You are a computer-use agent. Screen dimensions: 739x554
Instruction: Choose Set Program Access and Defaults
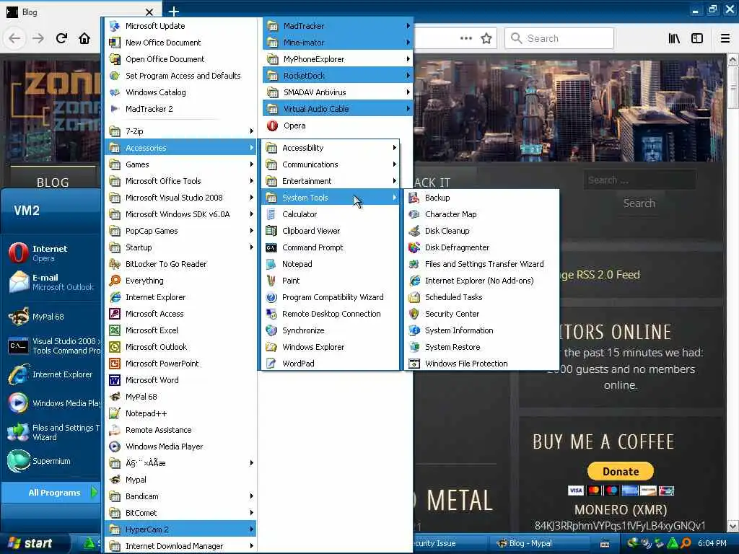[181, 76]
